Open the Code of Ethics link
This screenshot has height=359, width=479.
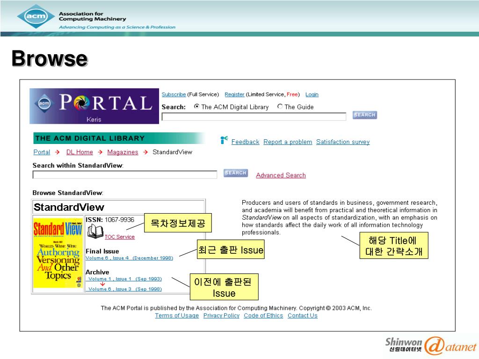[263, 316]
